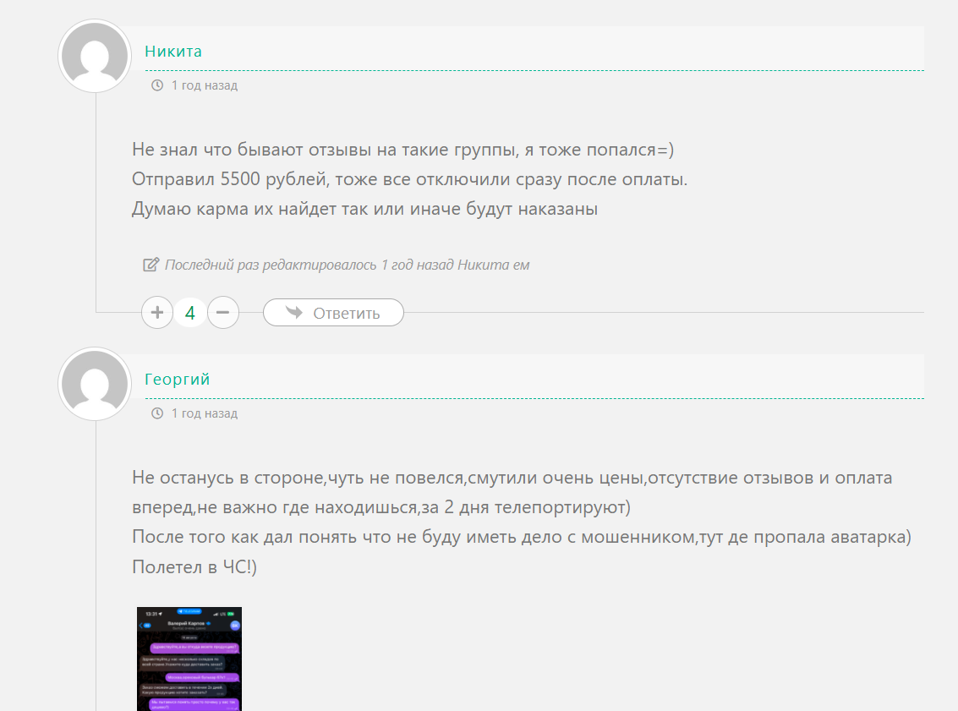The image size is (958, 711).
Task: Click the 'Последний раз редактировалось' edit note
Action: click(x=347, y=265)
